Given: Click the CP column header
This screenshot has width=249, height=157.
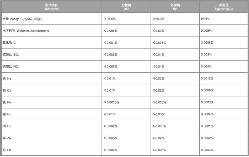Looking at the screenshot, I should tap(175, 7).
